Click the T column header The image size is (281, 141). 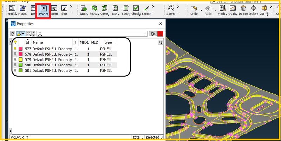(75, 42)
